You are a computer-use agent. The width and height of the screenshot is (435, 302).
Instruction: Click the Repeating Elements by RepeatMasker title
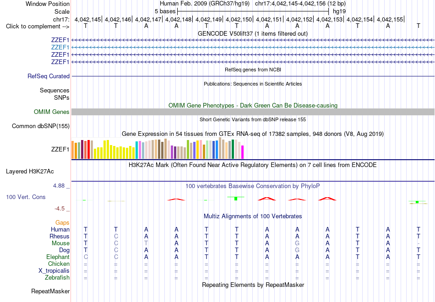tap(253, 285)
